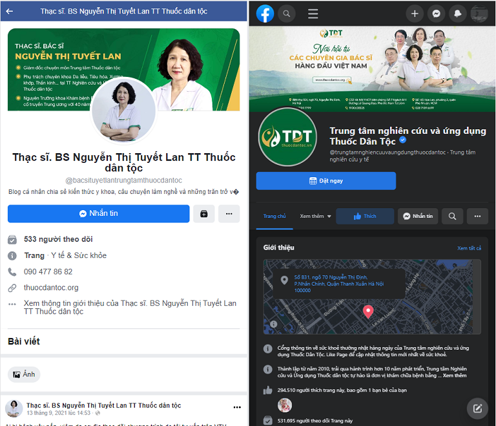Click phone number 090 477 86 82
Image resolution: width=496 pixels, height=426 pixels.
coord(48,272)
